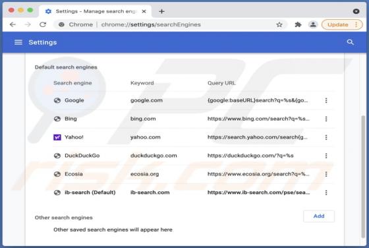Click the Search engine column header
369x248 pixels.
pyautogui.click(x=72, y=83)
